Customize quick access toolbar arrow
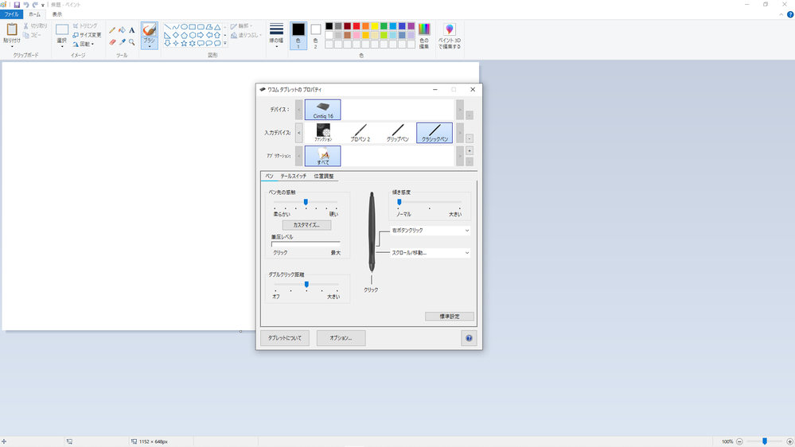The height and width of the screenshot is (447, 795). (43, 5)
